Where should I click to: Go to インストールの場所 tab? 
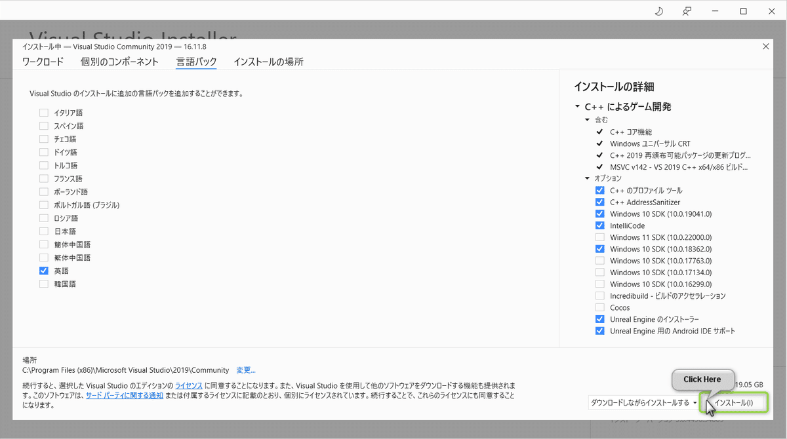(268, 62)
